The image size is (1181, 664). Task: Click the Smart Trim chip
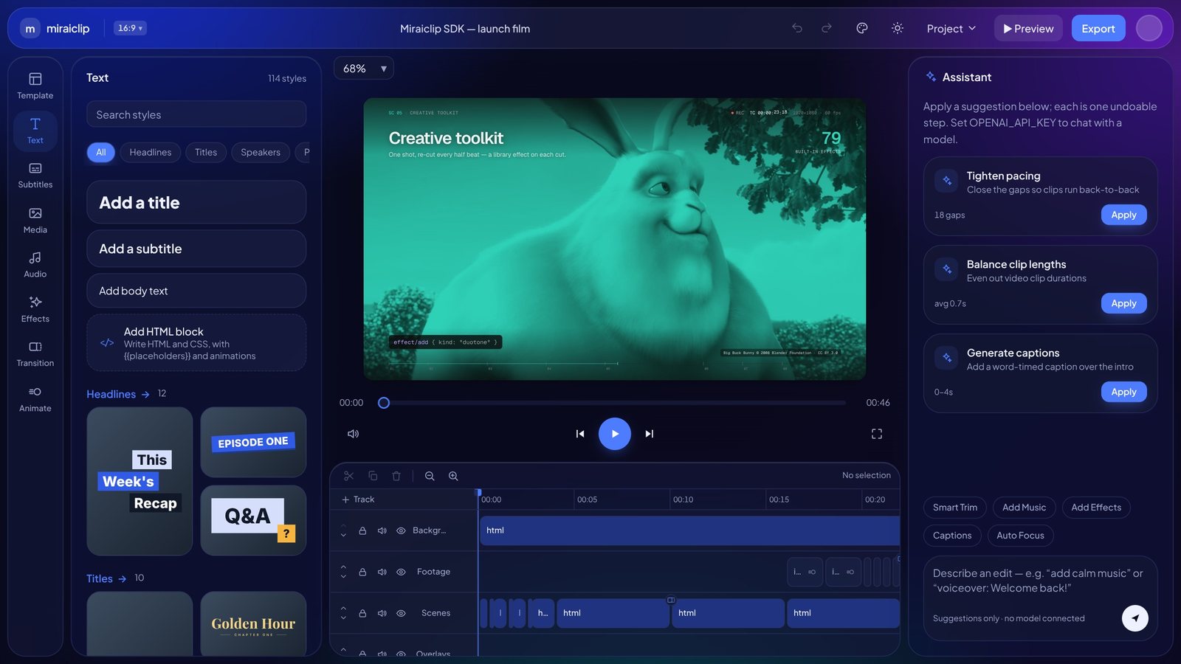point(955,508)
